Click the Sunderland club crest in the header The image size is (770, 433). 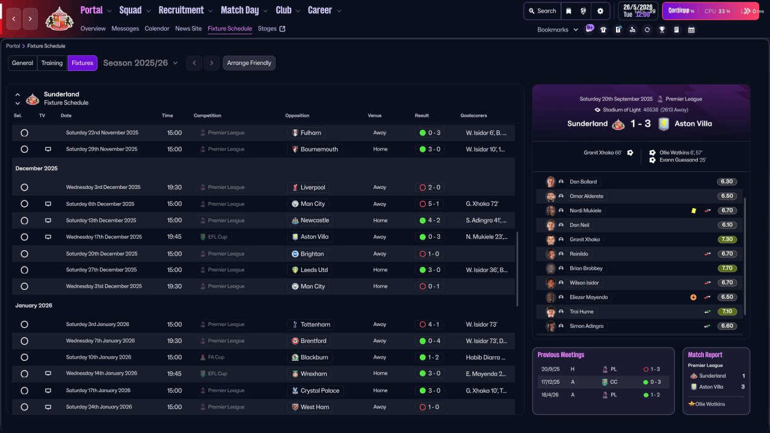pos(59,19)
